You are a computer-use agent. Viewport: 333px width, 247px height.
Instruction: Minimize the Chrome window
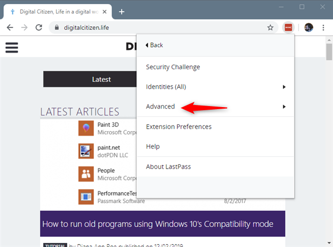pos(281,7)
